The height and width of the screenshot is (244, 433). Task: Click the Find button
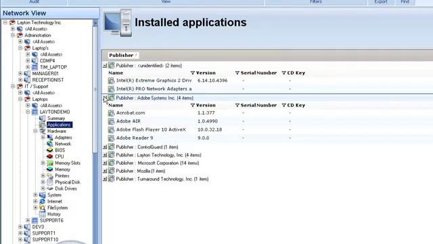point(405,2)
